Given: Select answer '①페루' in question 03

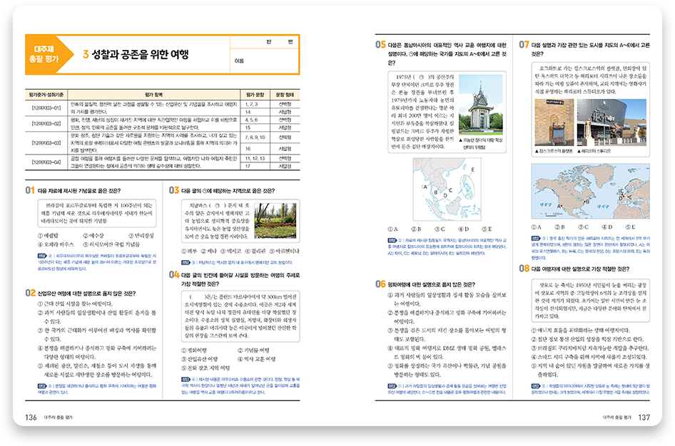Looking at the screenshot, I should point(189,251).
